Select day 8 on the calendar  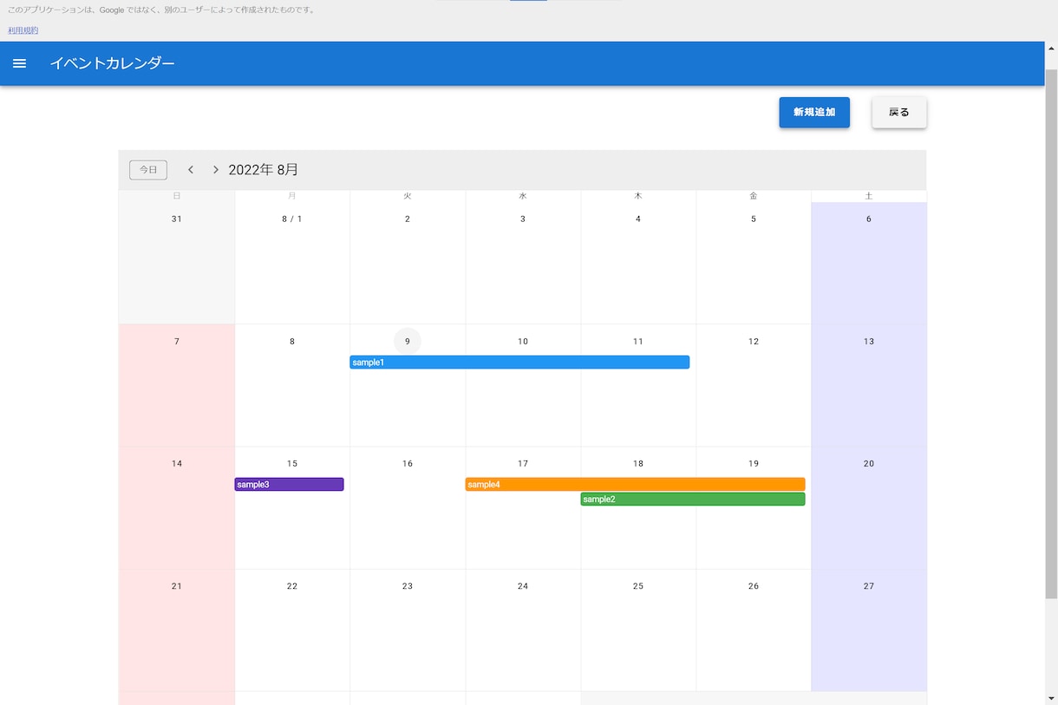coord(292,342)
